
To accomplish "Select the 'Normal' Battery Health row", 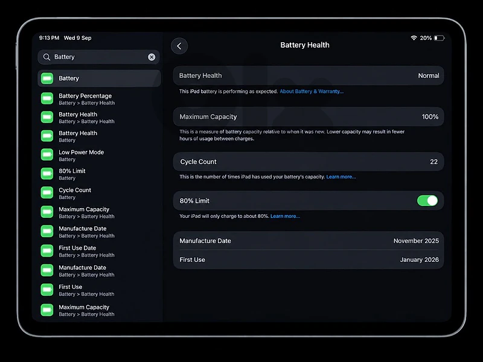I will 309,75.
